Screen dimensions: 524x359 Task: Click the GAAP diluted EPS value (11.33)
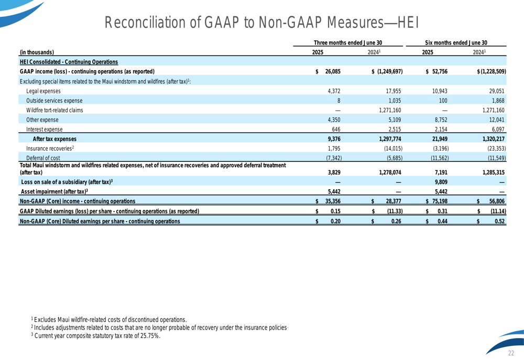tap(395, 211)
